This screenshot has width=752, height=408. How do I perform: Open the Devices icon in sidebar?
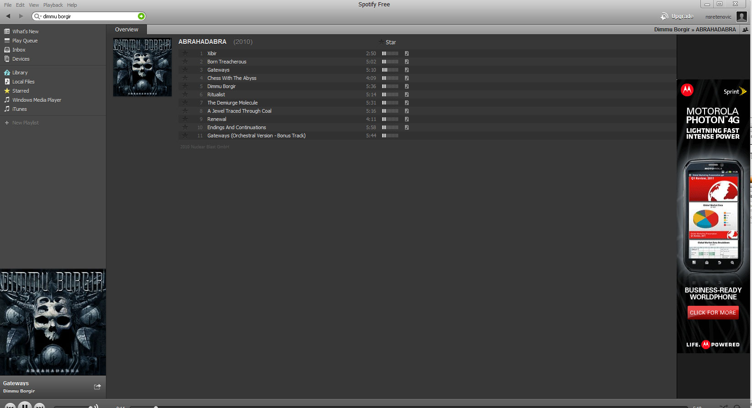(x=7, y=59)
